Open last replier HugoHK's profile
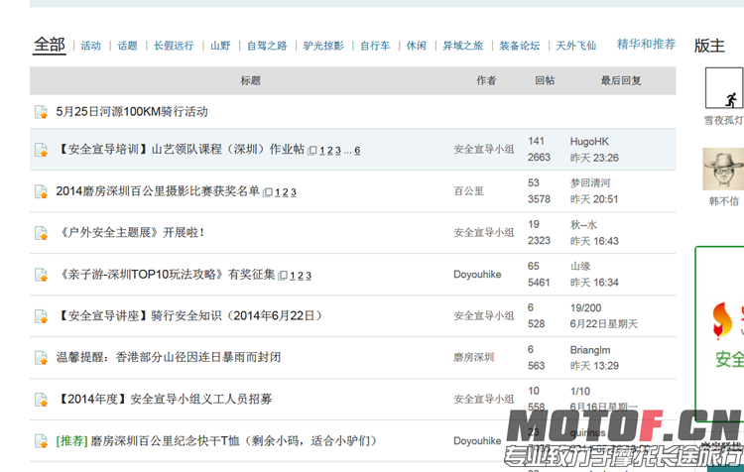This screenshot has width=744, height=472. click(x=589, y=142)
